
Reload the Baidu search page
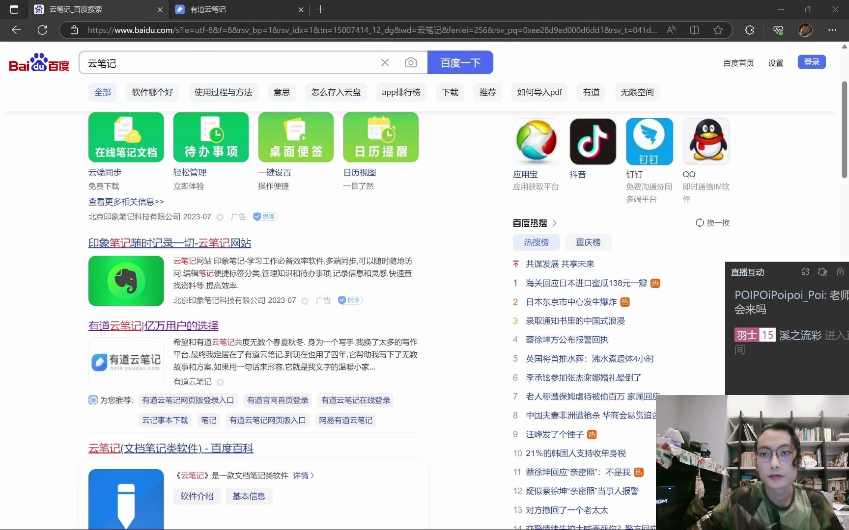click(43, 30)
